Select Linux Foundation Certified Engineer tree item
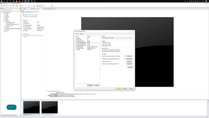Screen dimensions: 209x118 (13, 29)
